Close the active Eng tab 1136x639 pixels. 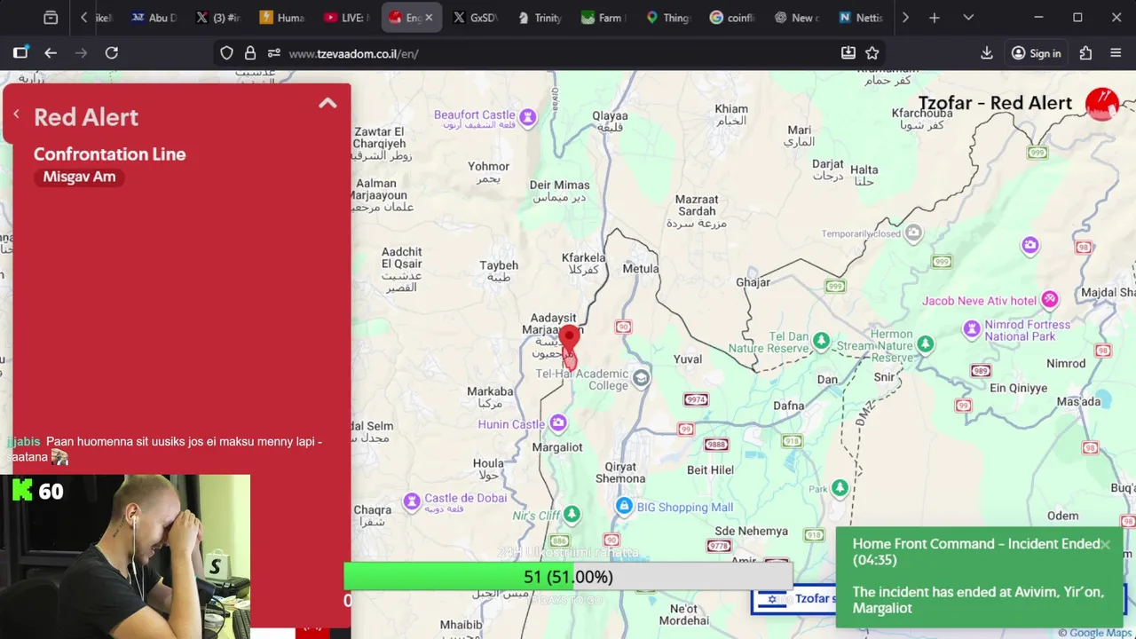pos(429,18)
